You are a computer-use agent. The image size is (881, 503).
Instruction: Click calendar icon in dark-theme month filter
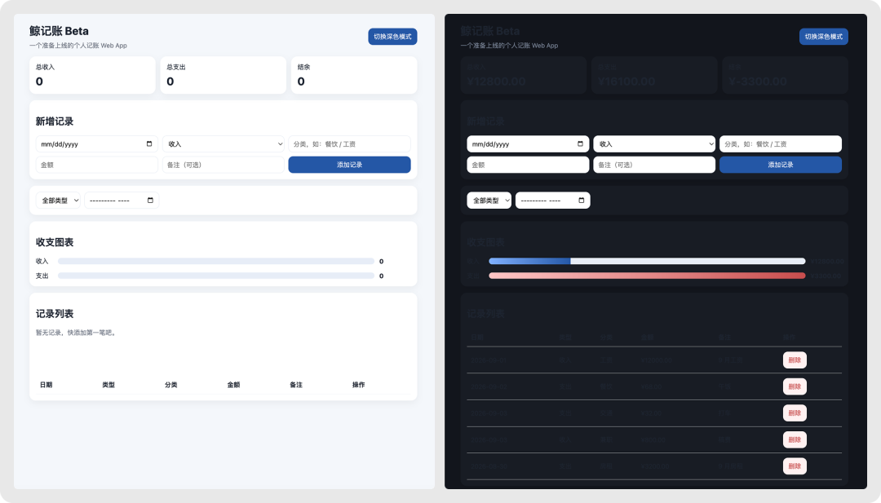[582, 200]
